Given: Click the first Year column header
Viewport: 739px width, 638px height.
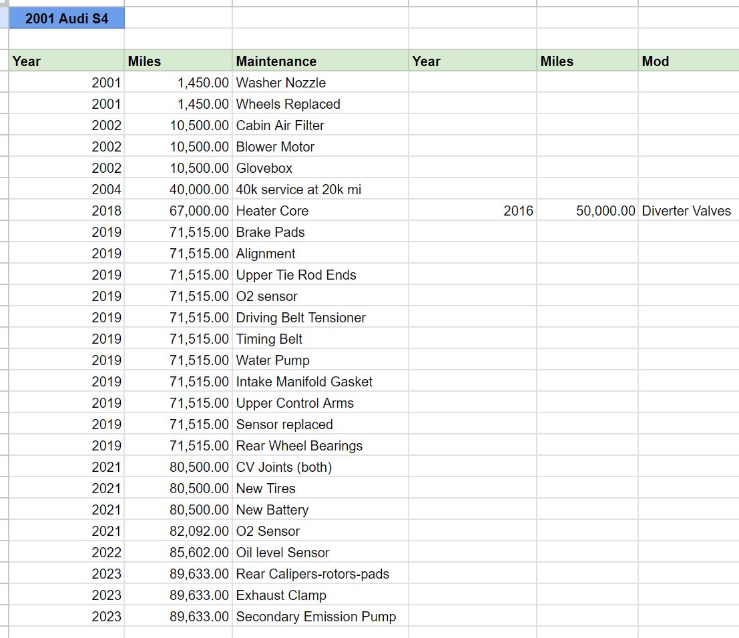Looking at the screenshot, I should (67, 61).
